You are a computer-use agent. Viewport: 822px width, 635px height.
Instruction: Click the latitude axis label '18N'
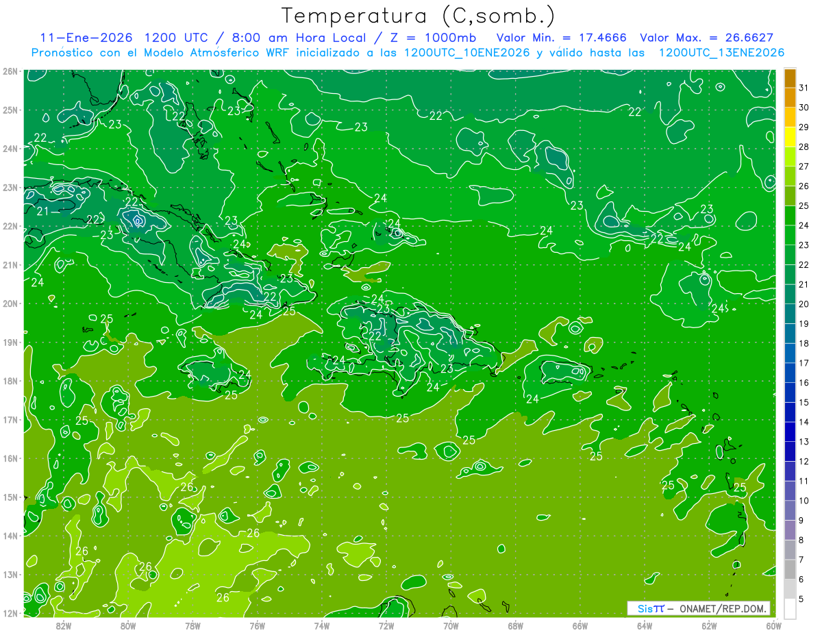point(9,381)
